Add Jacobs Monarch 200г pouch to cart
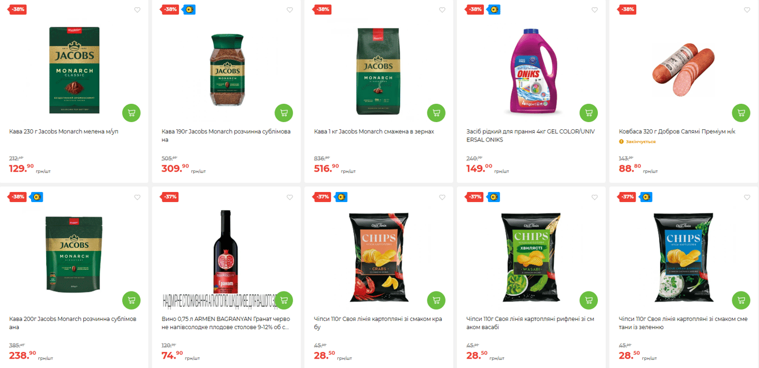The width and height of the screenshot is (759, 368). pyautogui.click(x=132, y=300)
